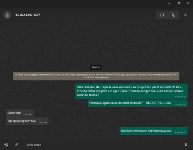The height and width of the screenshot is (150, 193).
Task: Select the 'Baik kak terimakasih konfirmasinya kak' message
Action: pos(154,131)
